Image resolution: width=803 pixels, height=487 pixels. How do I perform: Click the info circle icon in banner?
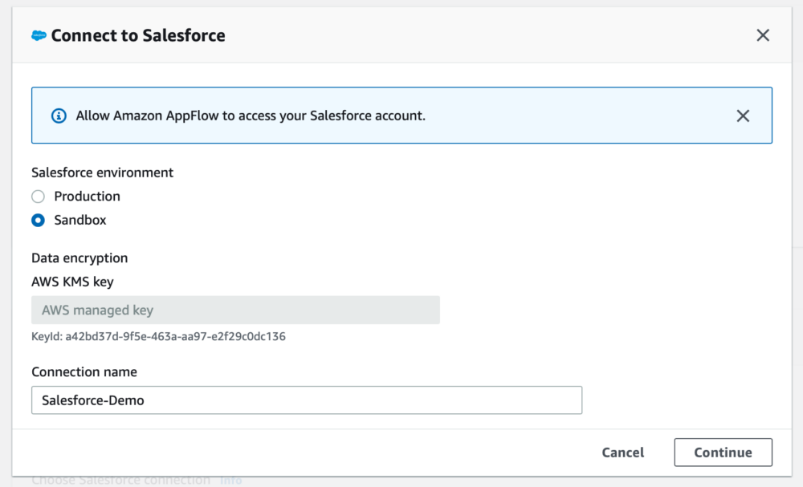click(59, 116)
